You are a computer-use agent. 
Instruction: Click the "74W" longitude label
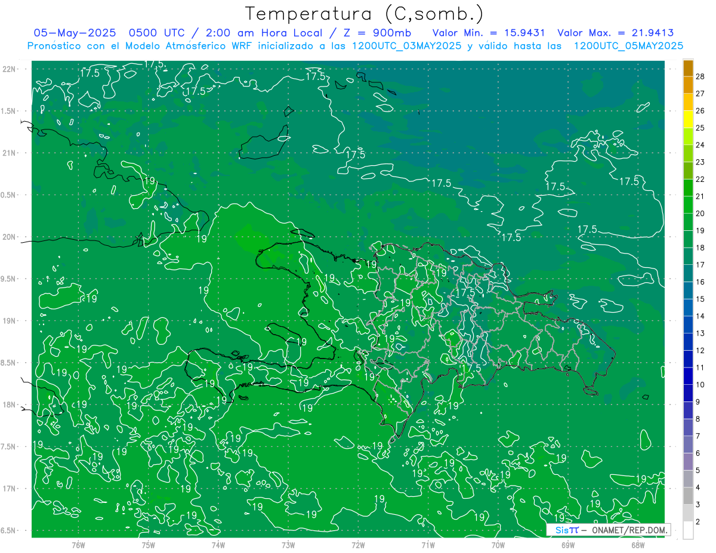[218, 545]
